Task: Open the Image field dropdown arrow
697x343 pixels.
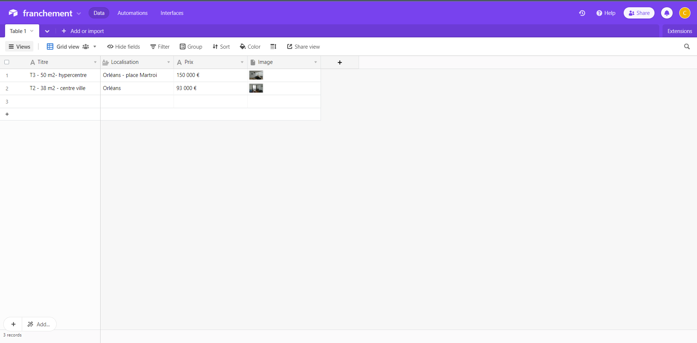Action: [x=315, y=62]
